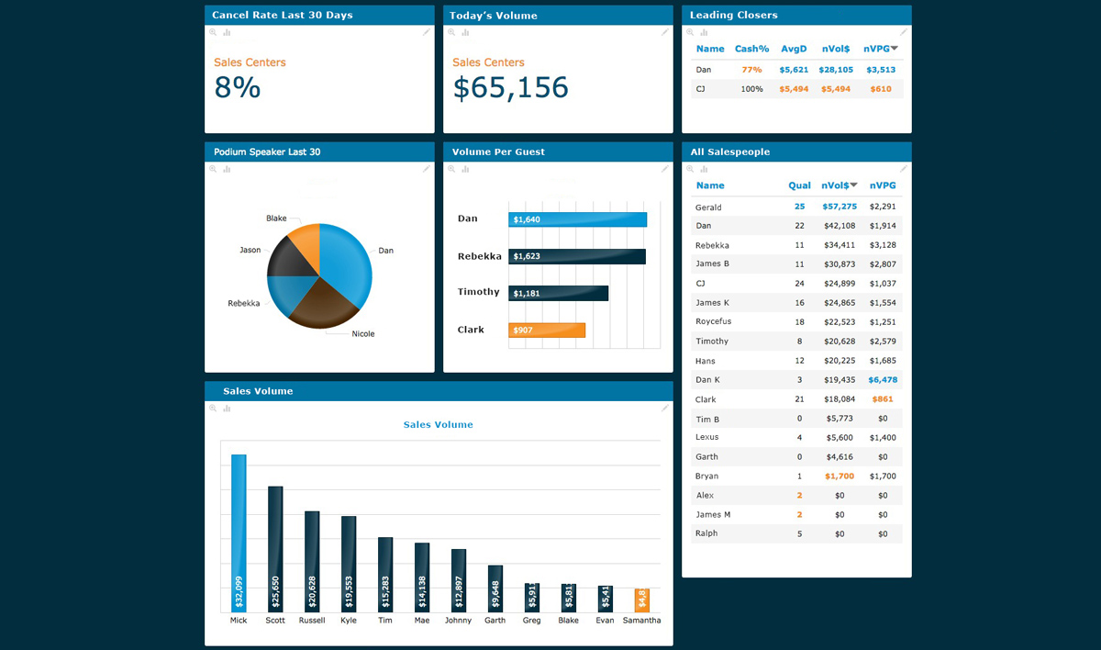
Task: Click zoom magnifier icon in Leading Closers widget
Action: click(x=690, y=32)
